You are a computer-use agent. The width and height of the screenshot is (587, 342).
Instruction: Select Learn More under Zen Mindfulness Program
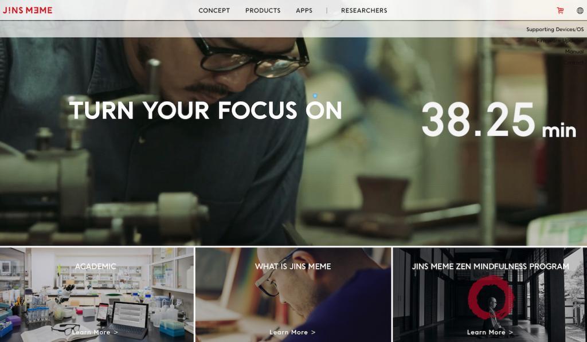pos(490,332)
